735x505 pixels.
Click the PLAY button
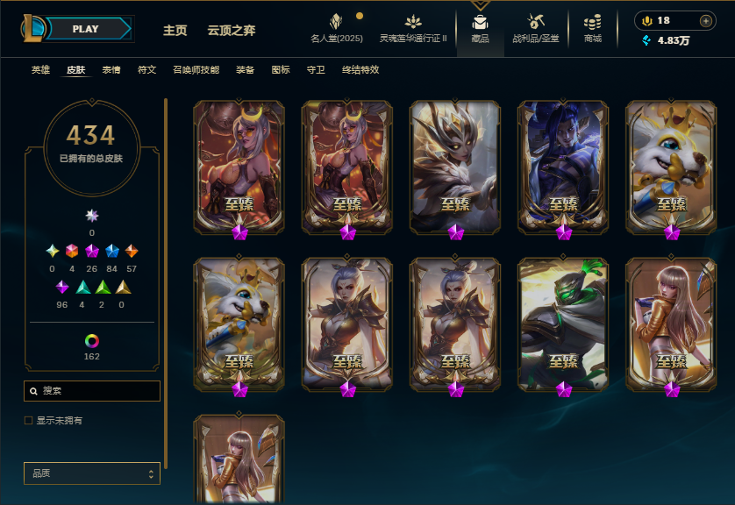point(85,29)
